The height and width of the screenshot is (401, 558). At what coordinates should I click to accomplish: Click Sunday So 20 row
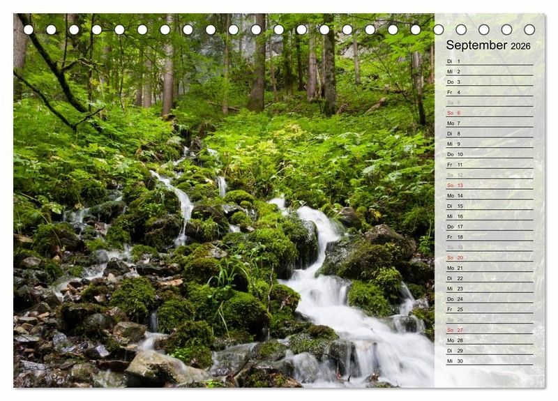[x=489, y=257]
